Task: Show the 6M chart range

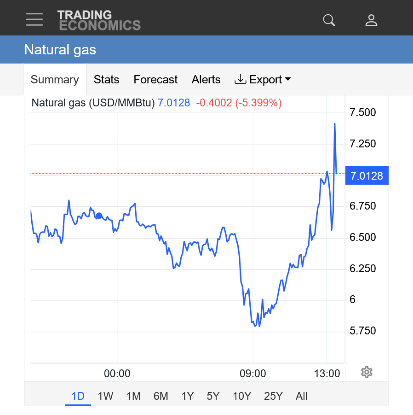Action: coord(161,396)
